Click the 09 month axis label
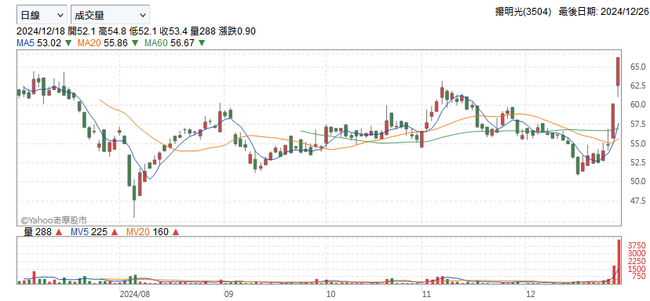This screenshot has height=301, width=650. click(228, 293)
